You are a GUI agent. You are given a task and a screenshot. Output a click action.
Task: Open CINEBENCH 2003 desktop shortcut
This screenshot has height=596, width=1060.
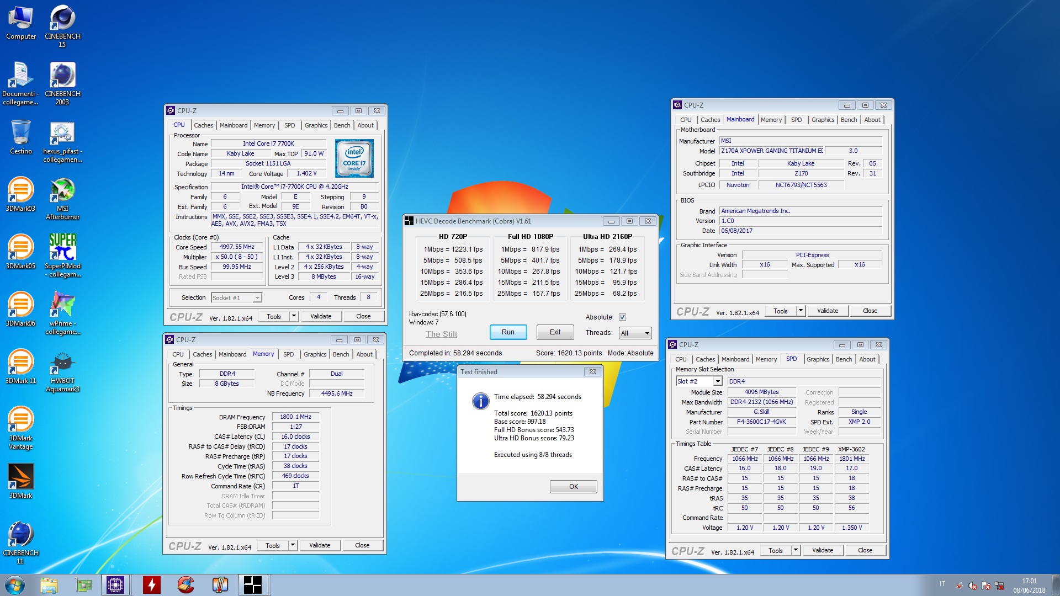62,84
